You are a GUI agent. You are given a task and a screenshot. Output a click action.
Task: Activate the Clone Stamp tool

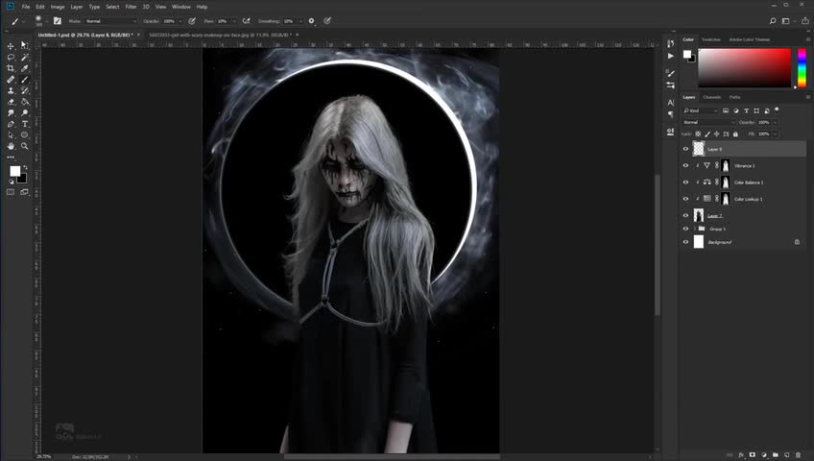[11, 90]
